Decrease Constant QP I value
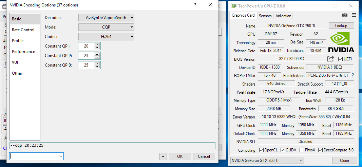Image resolution: width=362 pixels, height=167 pixels. (x=97, y=48)
